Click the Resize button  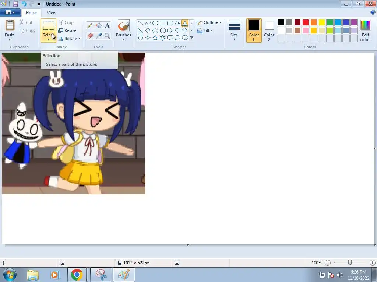[x=67, y=30]
